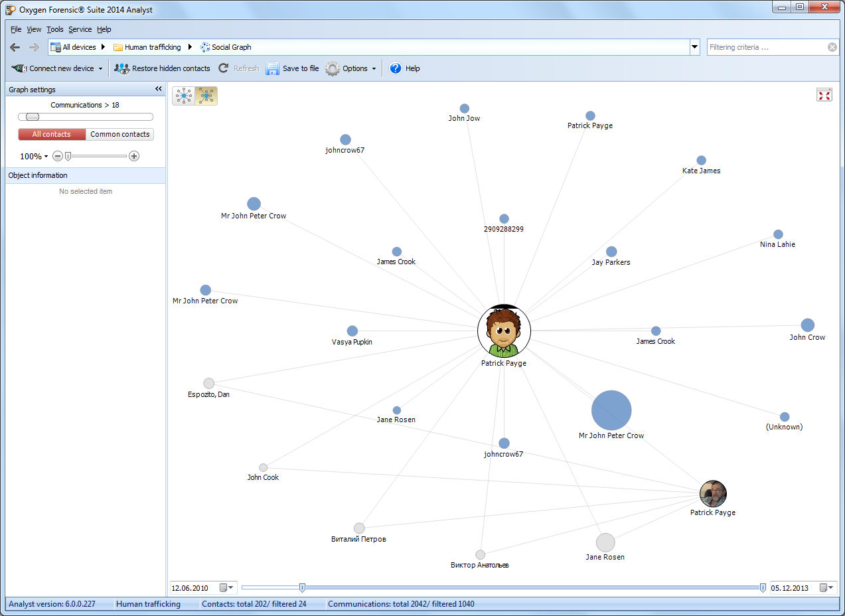Select the John Crow node
Screen dimensions: 845x616
pyautogui.click(x=807, y=325)
